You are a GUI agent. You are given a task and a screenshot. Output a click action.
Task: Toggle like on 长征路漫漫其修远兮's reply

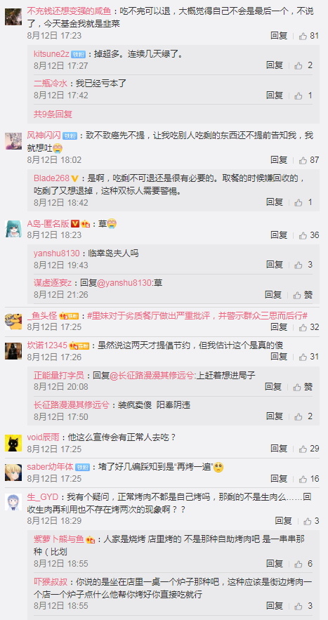click(x=303, y=416)
